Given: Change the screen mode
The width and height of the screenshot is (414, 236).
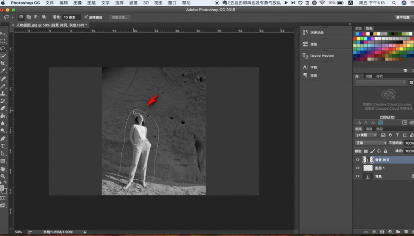Looking at the screenshot, I should click(3, 205).
